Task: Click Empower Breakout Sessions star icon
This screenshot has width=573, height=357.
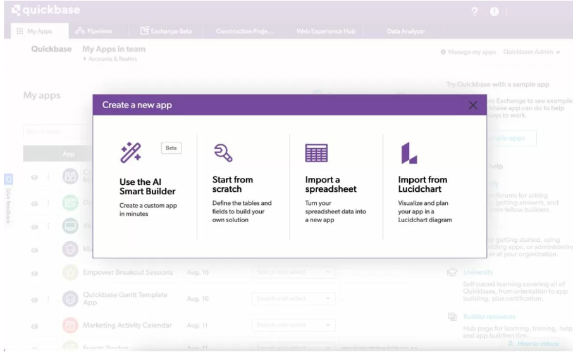Action: pos(70,273)
